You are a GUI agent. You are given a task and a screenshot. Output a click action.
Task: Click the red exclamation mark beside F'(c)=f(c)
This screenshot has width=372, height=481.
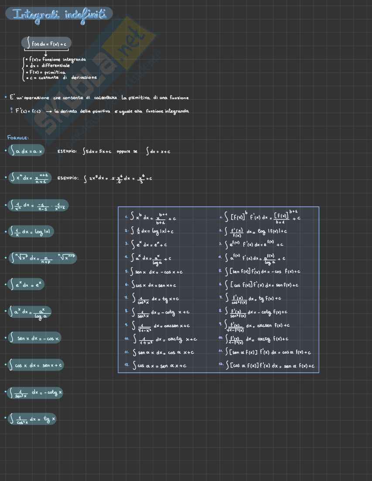12,111
